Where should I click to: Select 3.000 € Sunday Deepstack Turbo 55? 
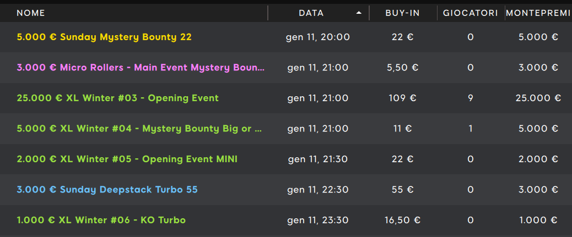pyautogui.click(x=107, y=190)
